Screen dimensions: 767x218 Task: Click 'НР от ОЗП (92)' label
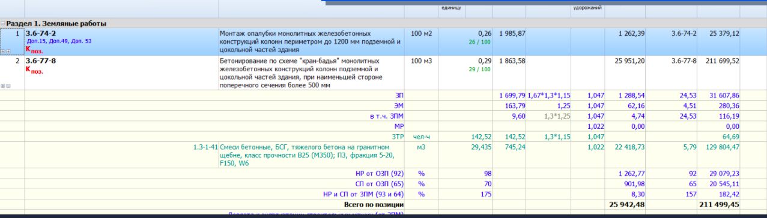click(380, 173)
